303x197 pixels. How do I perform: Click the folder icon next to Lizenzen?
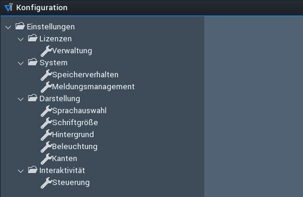point(33,38)
